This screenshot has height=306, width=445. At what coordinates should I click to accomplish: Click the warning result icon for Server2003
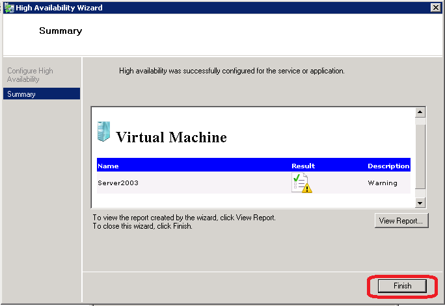click(301, 183)
